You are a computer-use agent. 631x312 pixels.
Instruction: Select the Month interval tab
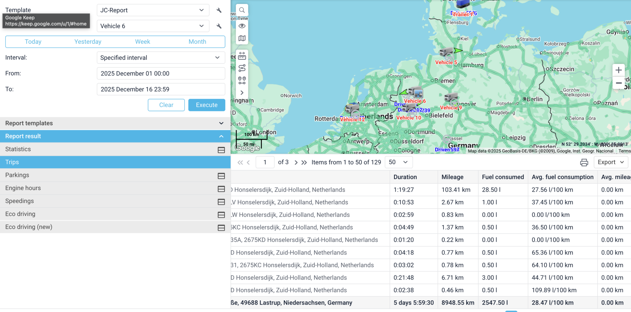point(197,42)
